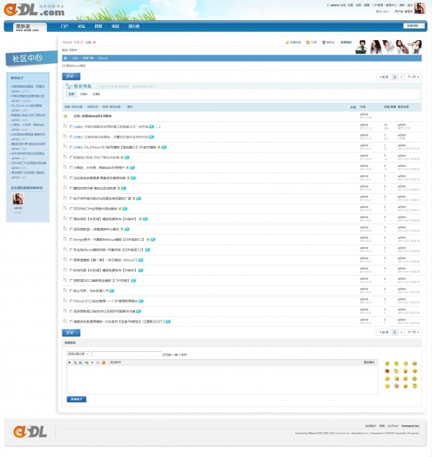Click the speaker icon on the announcement row
432x457 pixels.
coord(65,116)
